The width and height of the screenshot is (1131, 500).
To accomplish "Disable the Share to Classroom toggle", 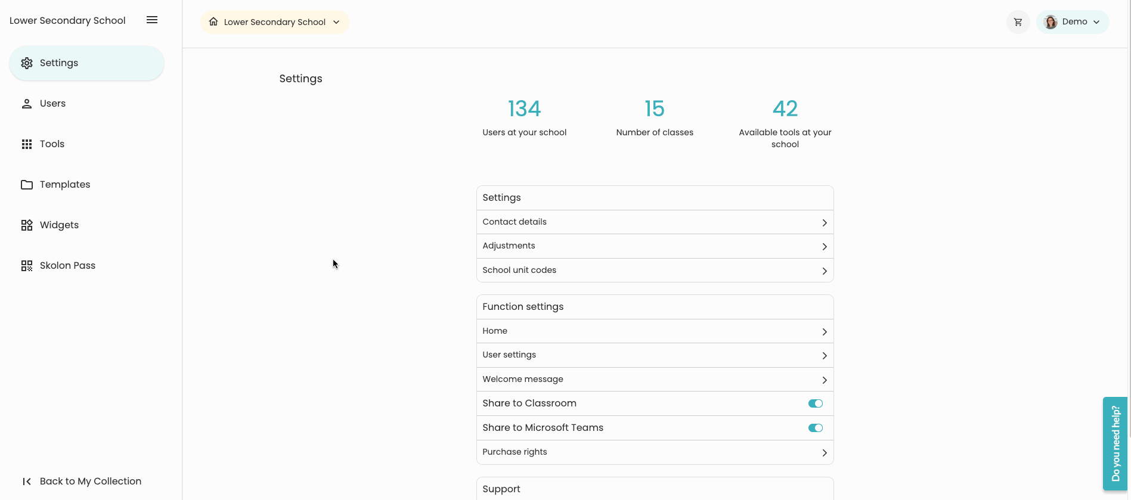I will (815, 403).
